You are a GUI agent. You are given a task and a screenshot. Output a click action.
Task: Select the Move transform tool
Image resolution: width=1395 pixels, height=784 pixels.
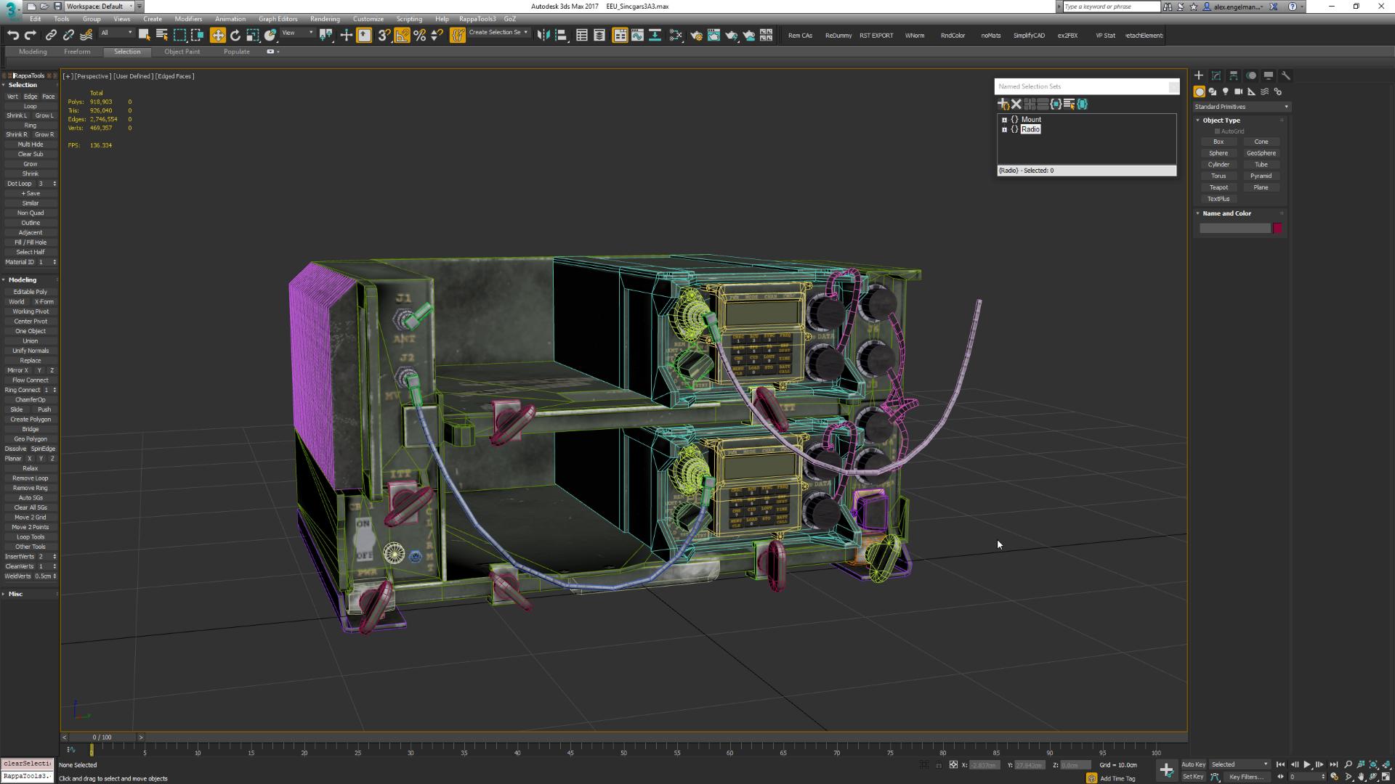(x=217, y=35)
